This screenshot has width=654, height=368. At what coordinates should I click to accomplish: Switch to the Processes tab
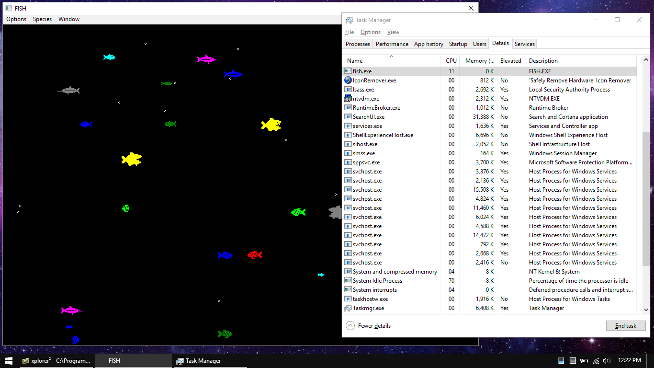(358, 44)
